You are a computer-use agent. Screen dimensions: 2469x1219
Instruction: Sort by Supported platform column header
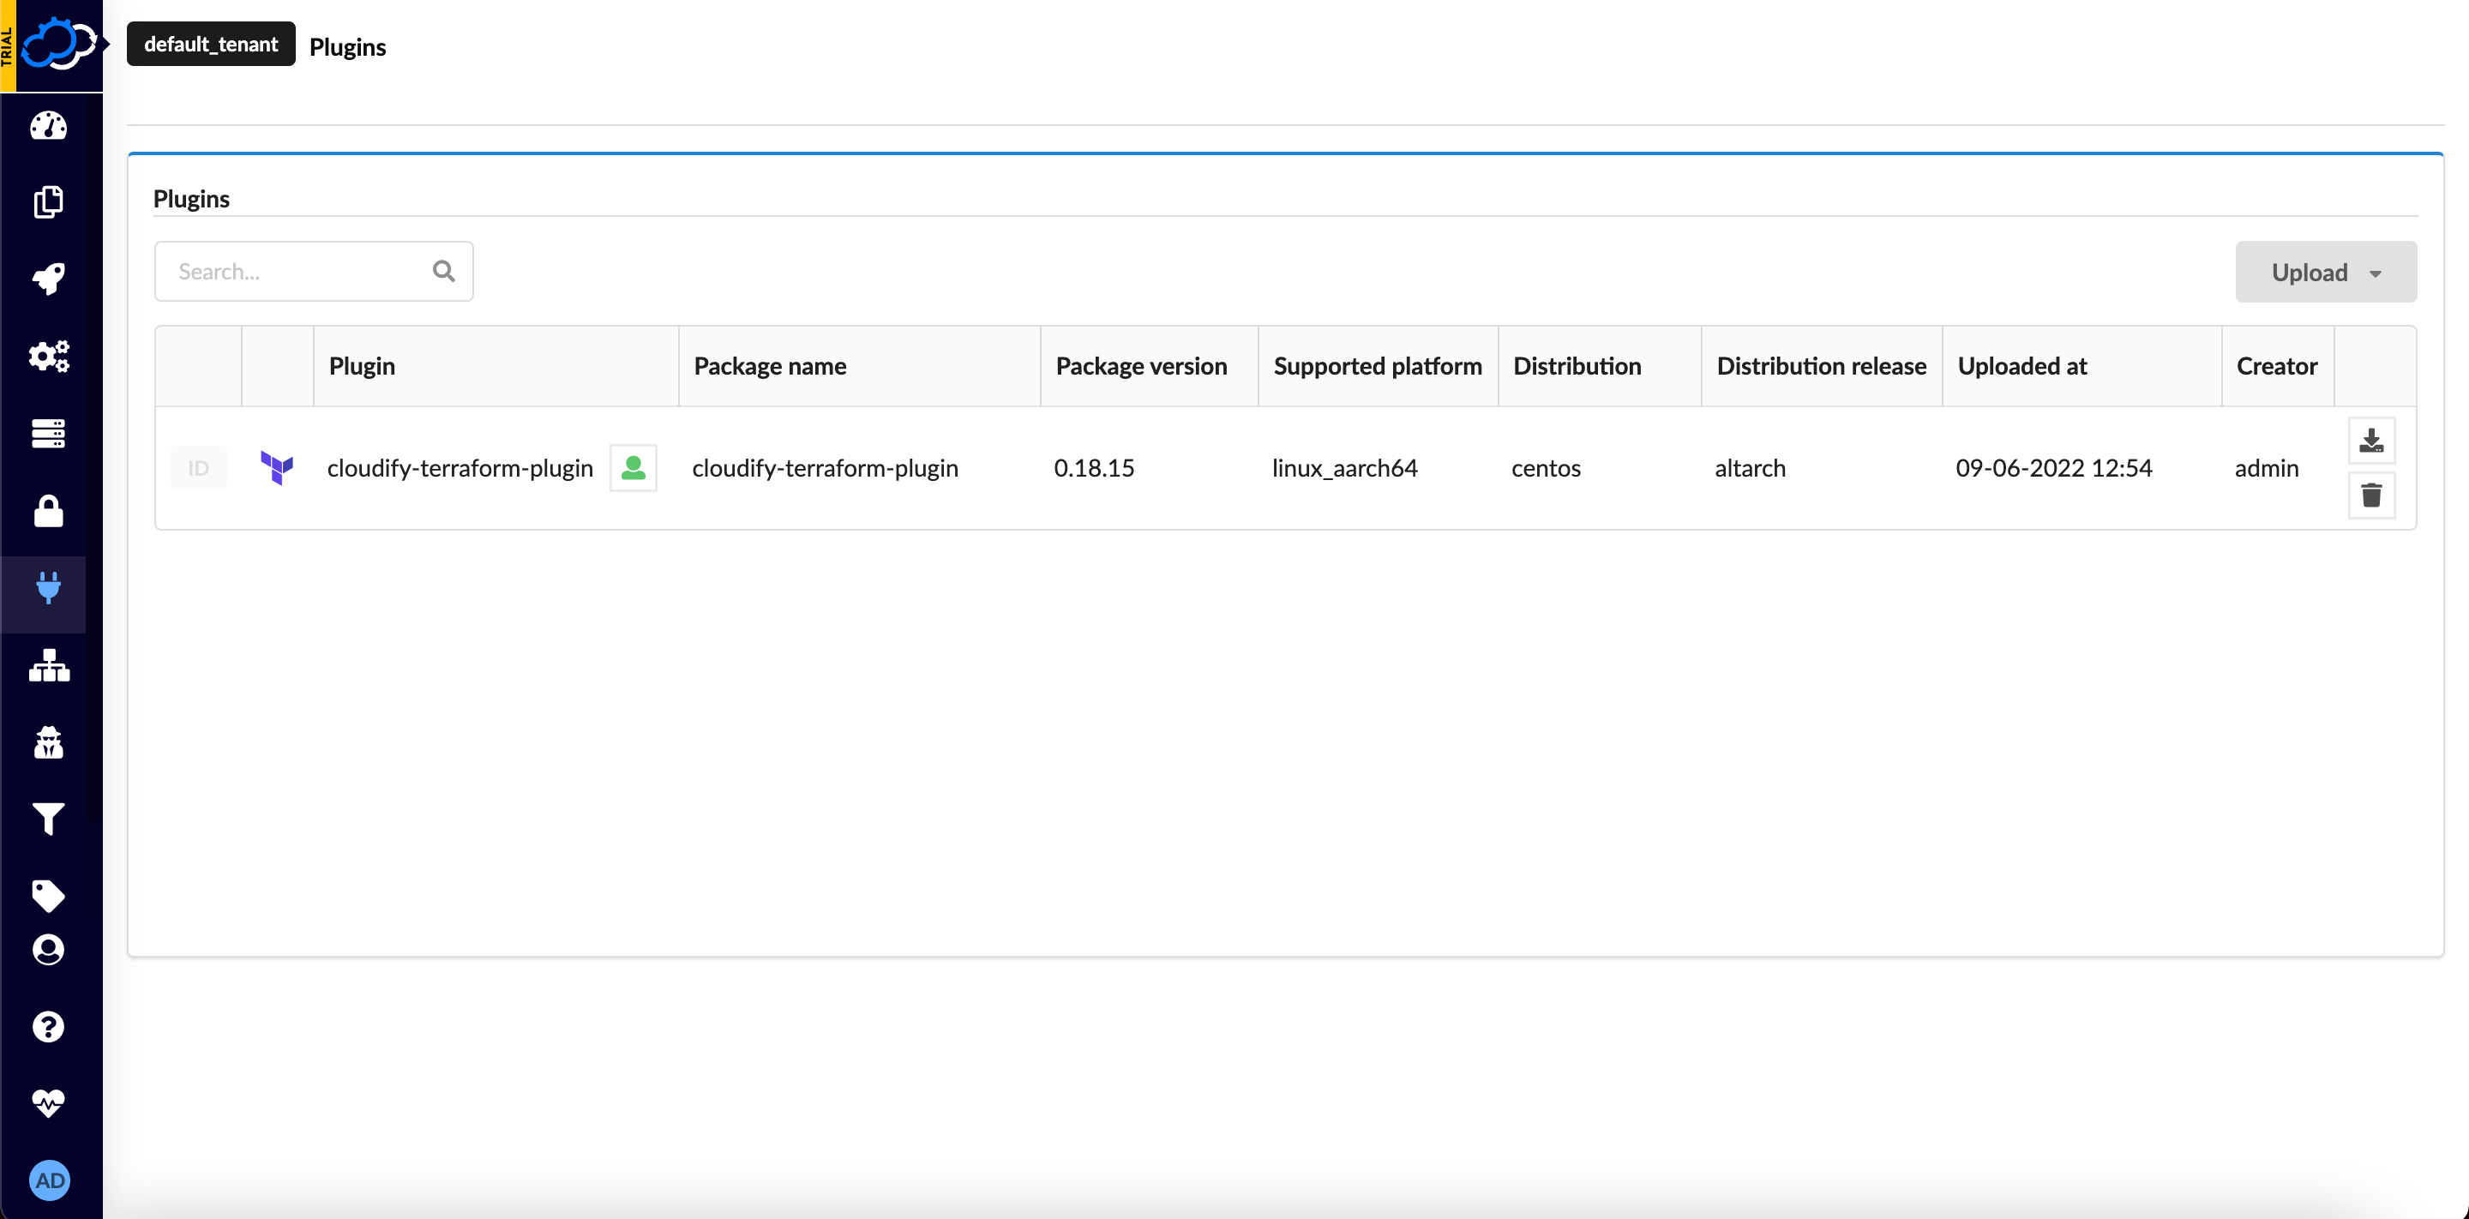click(1378, 366)
